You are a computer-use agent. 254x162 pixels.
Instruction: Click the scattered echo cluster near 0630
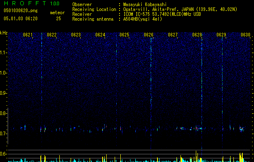[x=242, y=129]
